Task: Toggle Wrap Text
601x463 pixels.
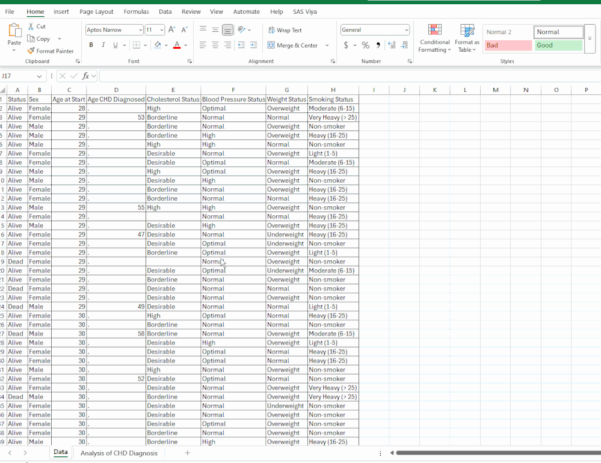Action: (x=285, y=30)
